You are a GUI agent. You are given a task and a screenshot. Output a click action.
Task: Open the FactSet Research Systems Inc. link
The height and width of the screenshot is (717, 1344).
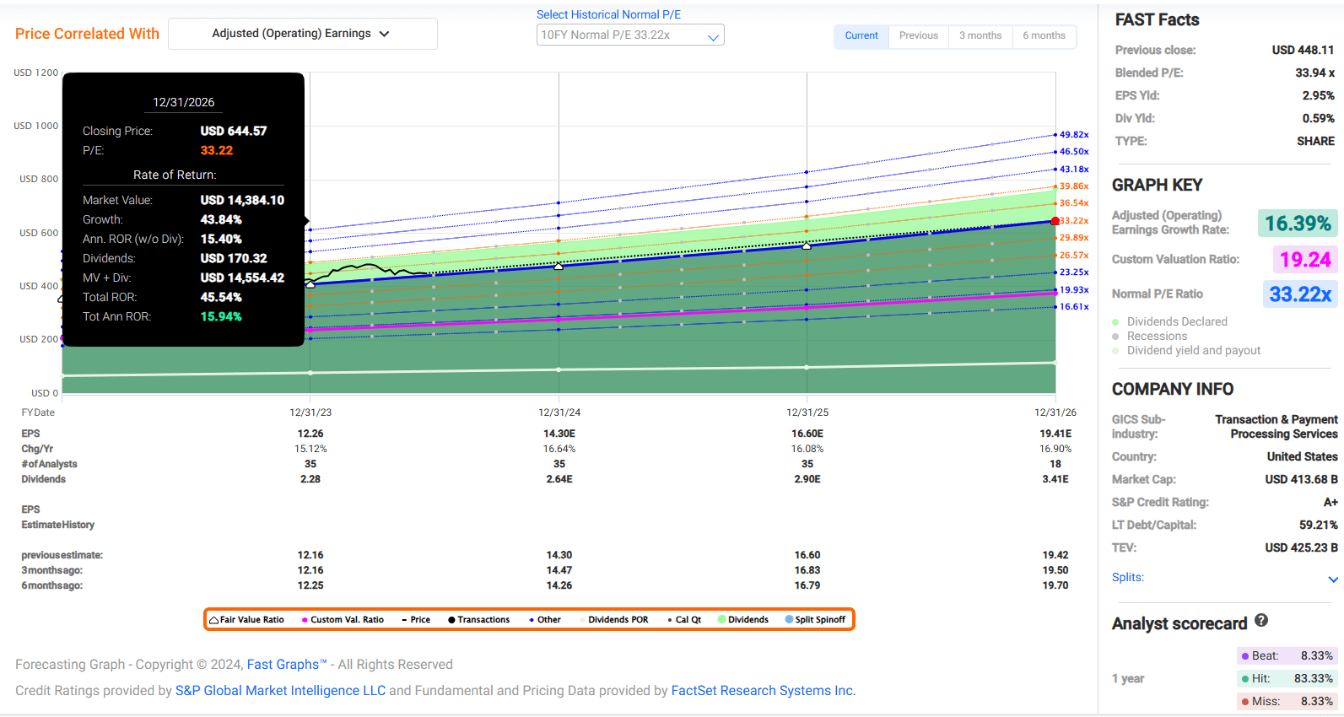point(763,691)
